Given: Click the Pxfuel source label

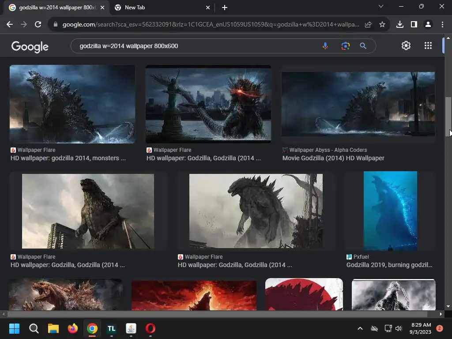Looking at the screenshot, I should coord(361,256).
